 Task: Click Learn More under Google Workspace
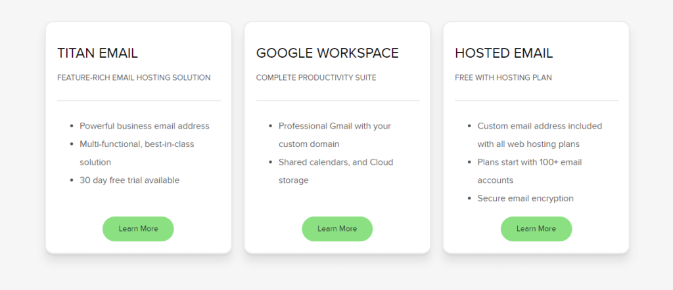click(x=337, y=229)
